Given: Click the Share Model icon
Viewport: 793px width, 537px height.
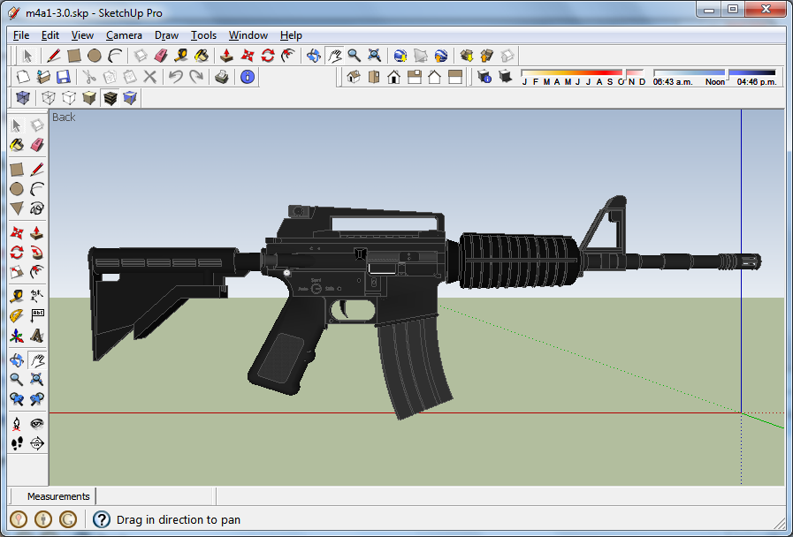Looking at the screenshot, I should (x=486, y=56).
